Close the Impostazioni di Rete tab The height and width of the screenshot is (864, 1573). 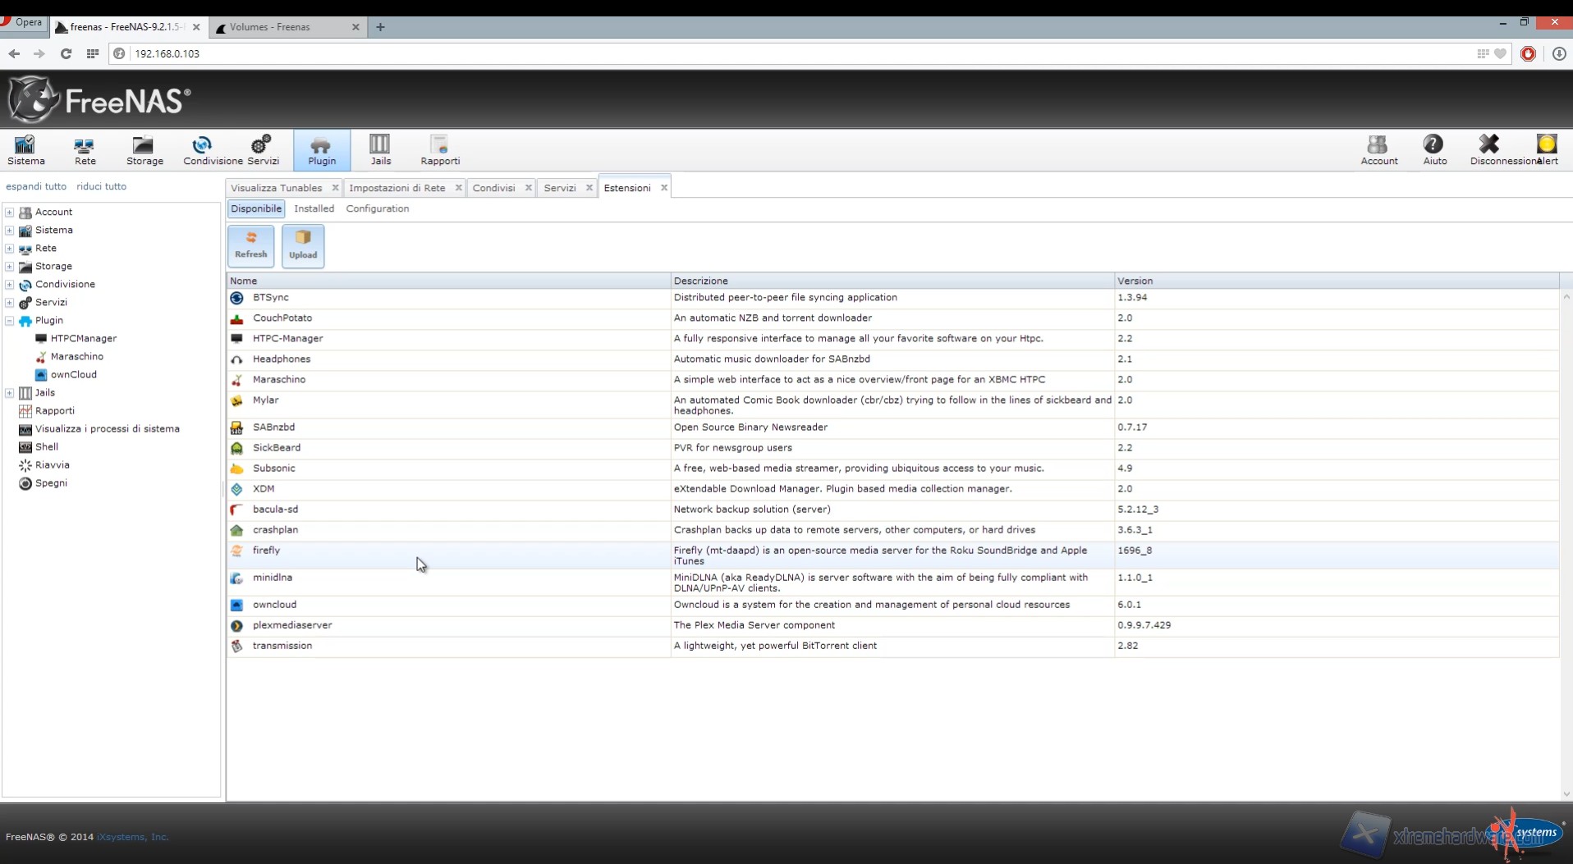(458, 188)
